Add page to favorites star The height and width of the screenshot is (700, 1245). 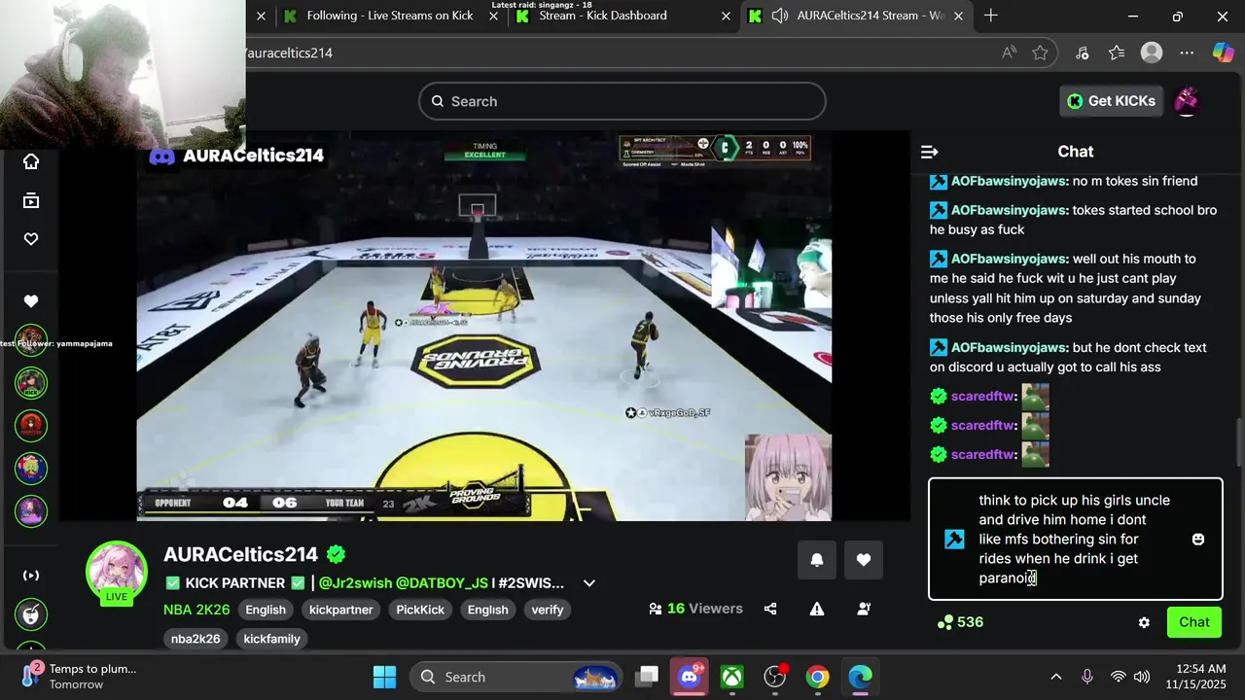(1040, 52)
